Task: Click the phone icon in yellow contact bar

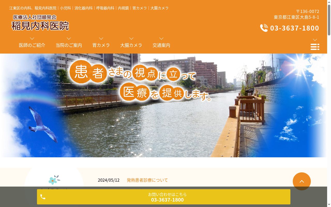Action: (43, 197)
